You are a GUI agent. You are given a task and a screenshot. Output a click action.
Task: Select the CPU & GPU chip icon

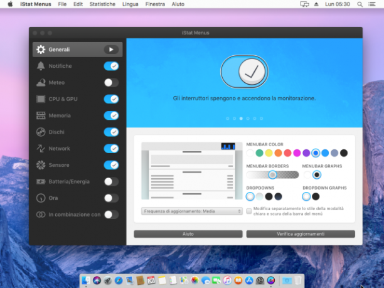pos(41,99)
